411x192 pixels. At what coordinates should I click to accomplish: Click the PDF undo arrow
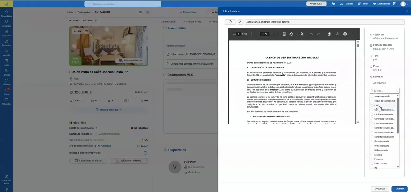tap(311, 34)
